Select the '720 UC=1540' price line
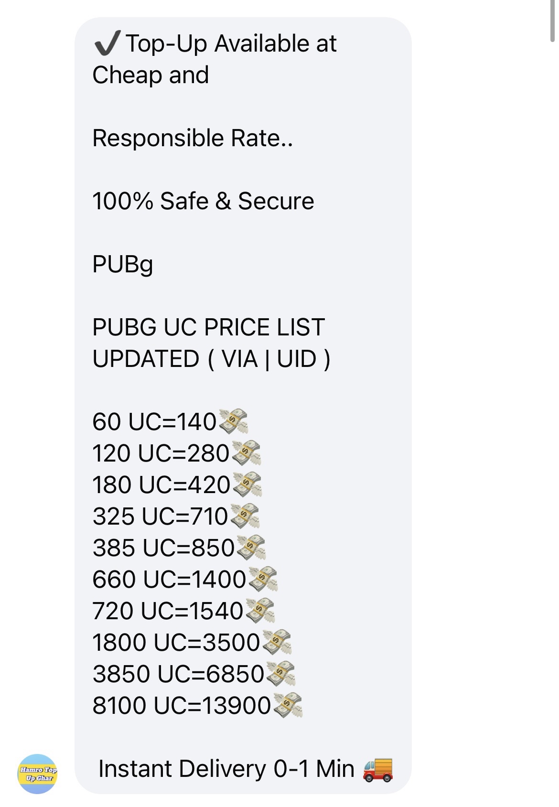This screenshot has width=559, height=807. click(168, 611)
